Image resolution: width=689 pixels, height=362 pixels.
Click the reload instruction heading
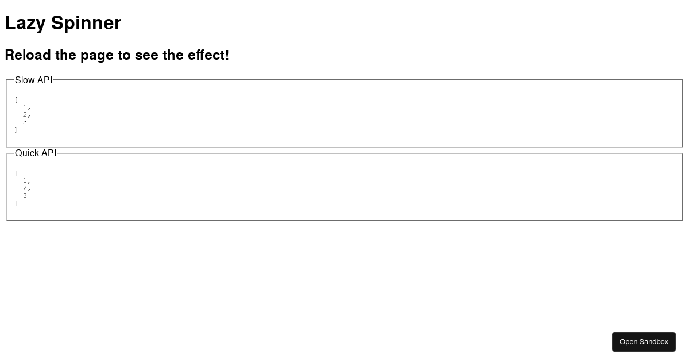point(117,55)
